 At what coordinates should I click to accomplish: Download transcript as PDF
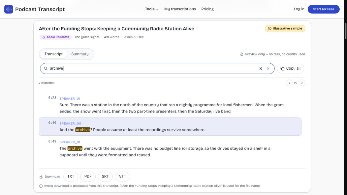click(x=88, y=176)
